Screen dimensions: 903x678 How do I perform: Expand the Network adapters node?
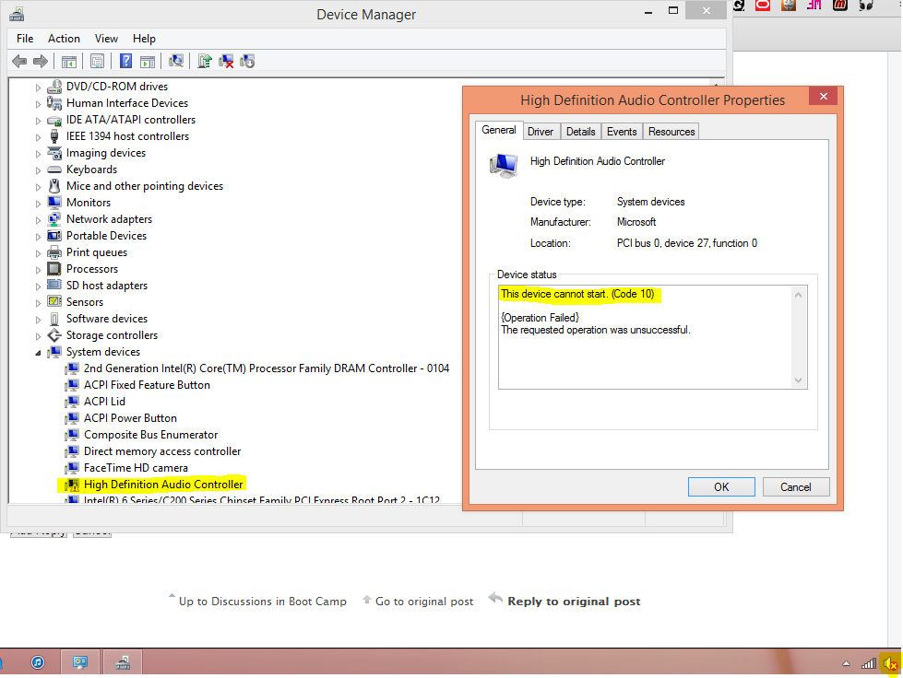click(38, 220)
